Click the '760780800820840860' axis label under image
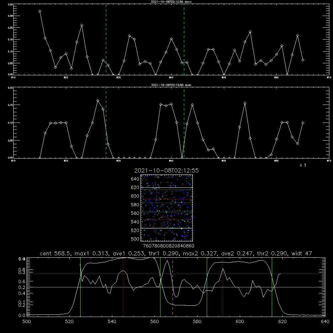Viewport: 333px width, 333px height. pos(168,246)
